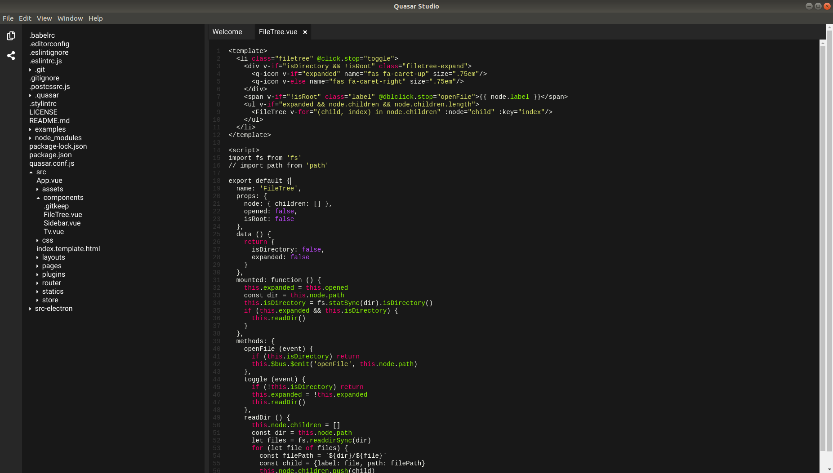Open the View menu
Screen dimensions: 833x473
coord(44,18)
